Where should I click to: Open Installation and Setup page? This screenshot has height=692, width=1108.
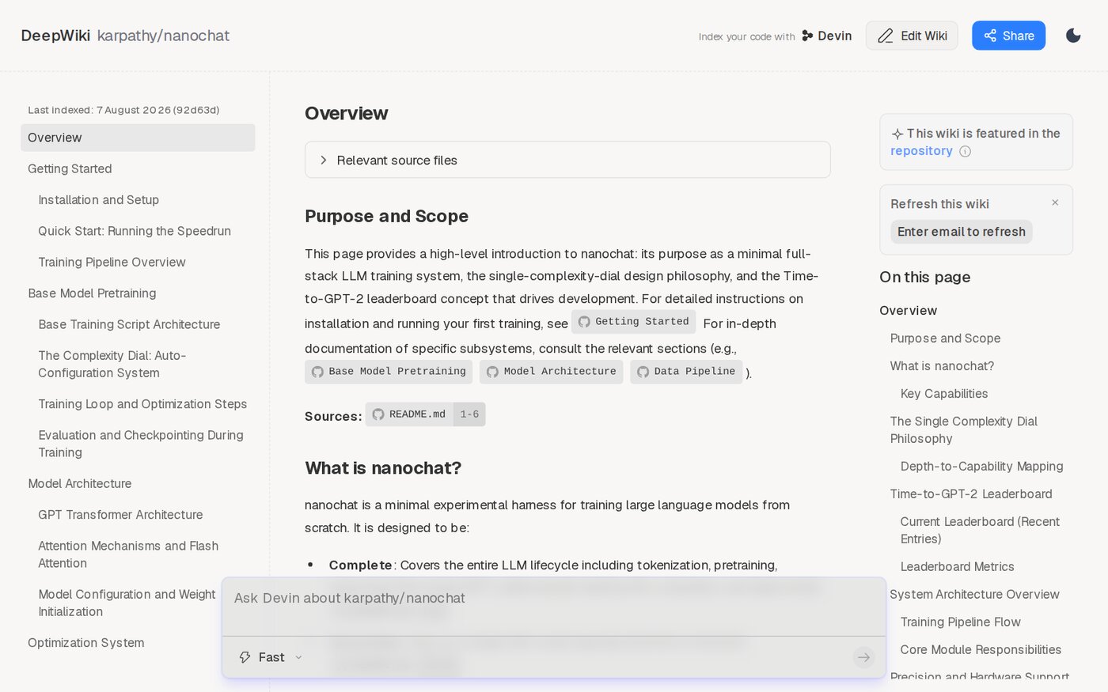[x=99, y=200]
